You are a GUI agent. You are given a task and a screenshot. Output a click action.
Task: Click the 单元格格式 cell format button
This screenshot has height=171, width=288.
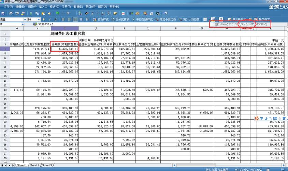pyautogui.click(x=237, y=19)
